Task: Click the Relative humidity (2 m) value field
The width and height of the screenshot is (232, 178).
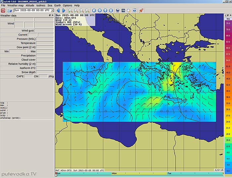Action: pyautogui.click(x=45, y=64)
